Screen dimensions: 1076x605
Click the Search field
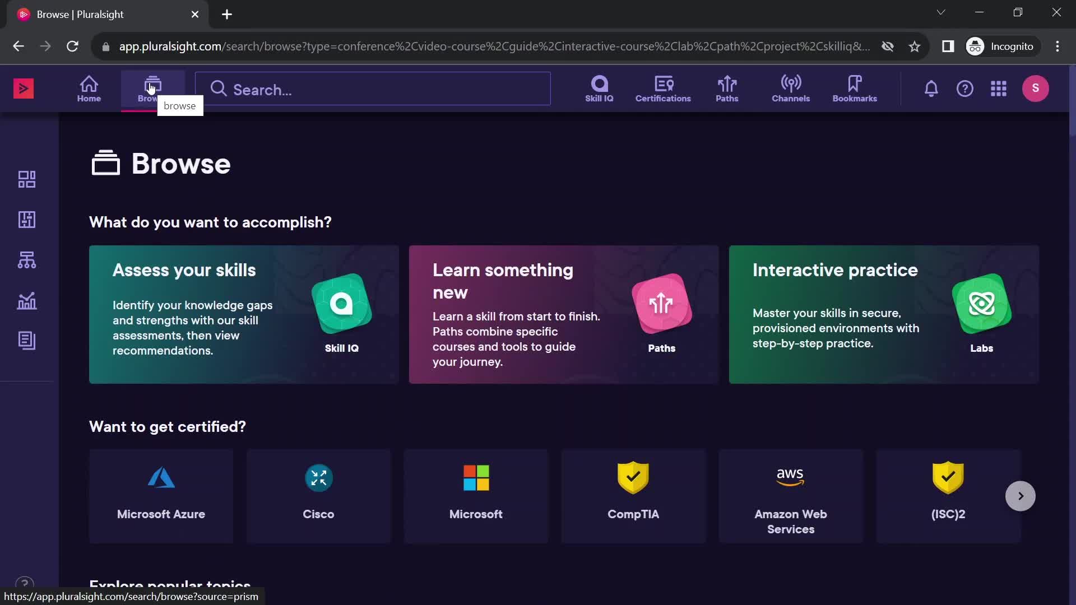(373, 89)
